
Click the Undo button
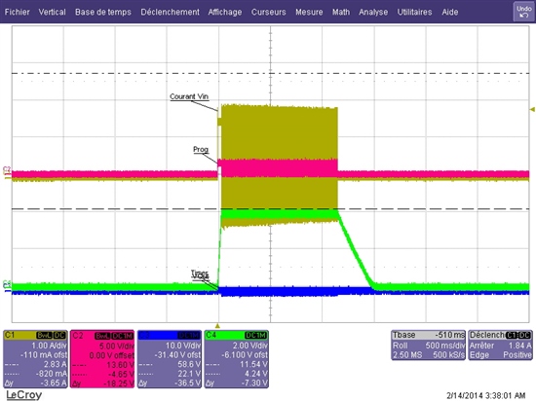(523, 12)
